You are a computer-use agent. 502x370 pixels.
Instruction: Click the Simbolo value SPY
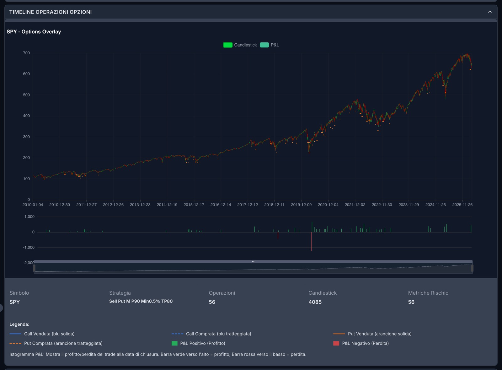pyautogui.click(x=15, y=302)
